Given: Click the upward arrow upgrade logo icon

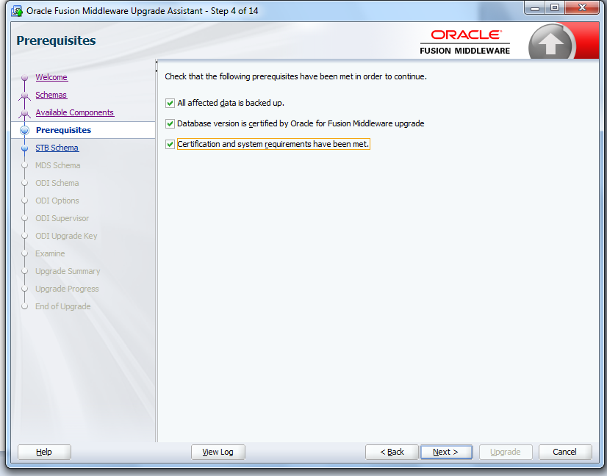Looking at the screenshot, I should click(552, 43).
